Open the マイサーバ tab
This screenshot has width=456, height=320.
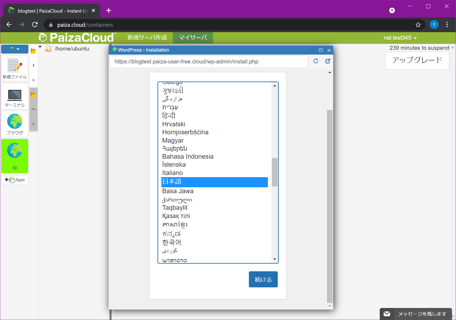point(193,37)
